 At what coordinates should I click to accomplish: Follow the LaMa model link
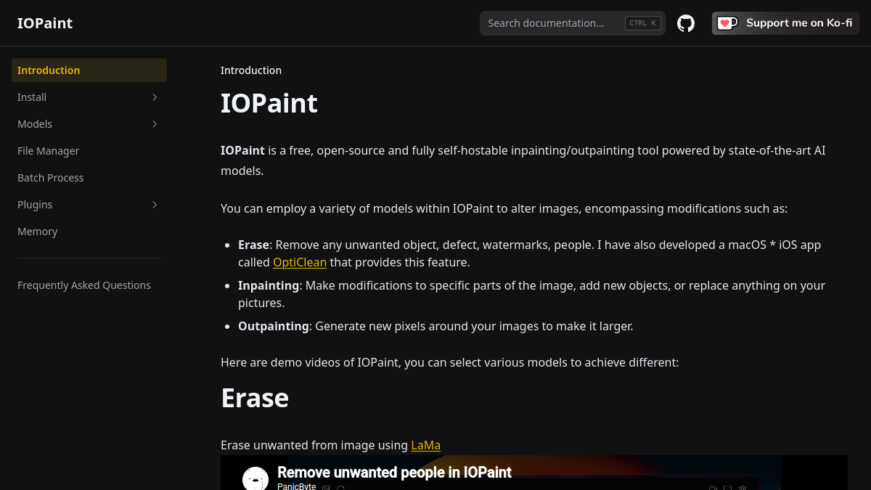[x=425, y=445]
